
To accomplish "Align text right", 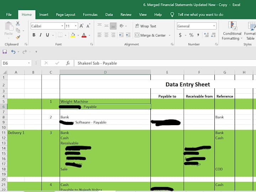I will 113,35.
